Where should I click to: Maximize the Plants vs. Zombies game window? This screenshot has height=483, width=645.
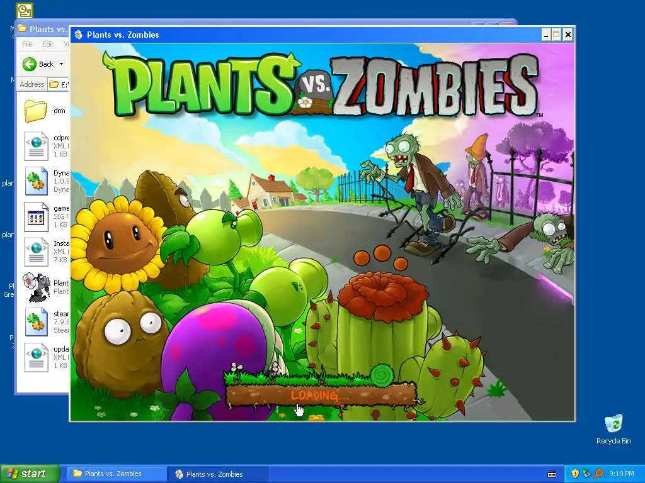point(557,35)
